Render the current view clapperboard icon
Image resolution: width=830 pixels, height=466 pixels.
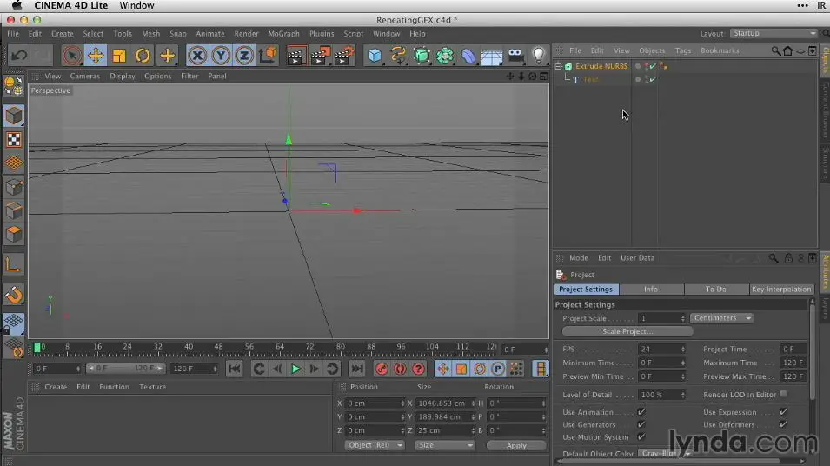295,56
